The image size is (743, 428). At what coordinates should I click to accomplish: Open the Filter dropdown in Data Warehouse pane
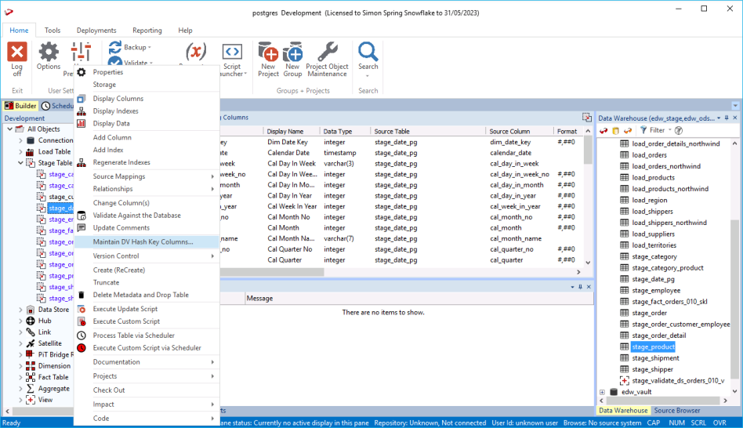click(657, 130)
